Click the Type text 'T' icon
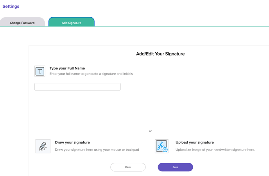This screenshot has width=269, height=176. click(x=40, y=71)
